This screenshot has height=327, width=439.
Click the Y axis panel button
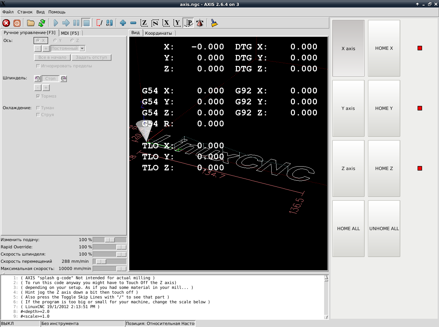(x=348, y=108)
